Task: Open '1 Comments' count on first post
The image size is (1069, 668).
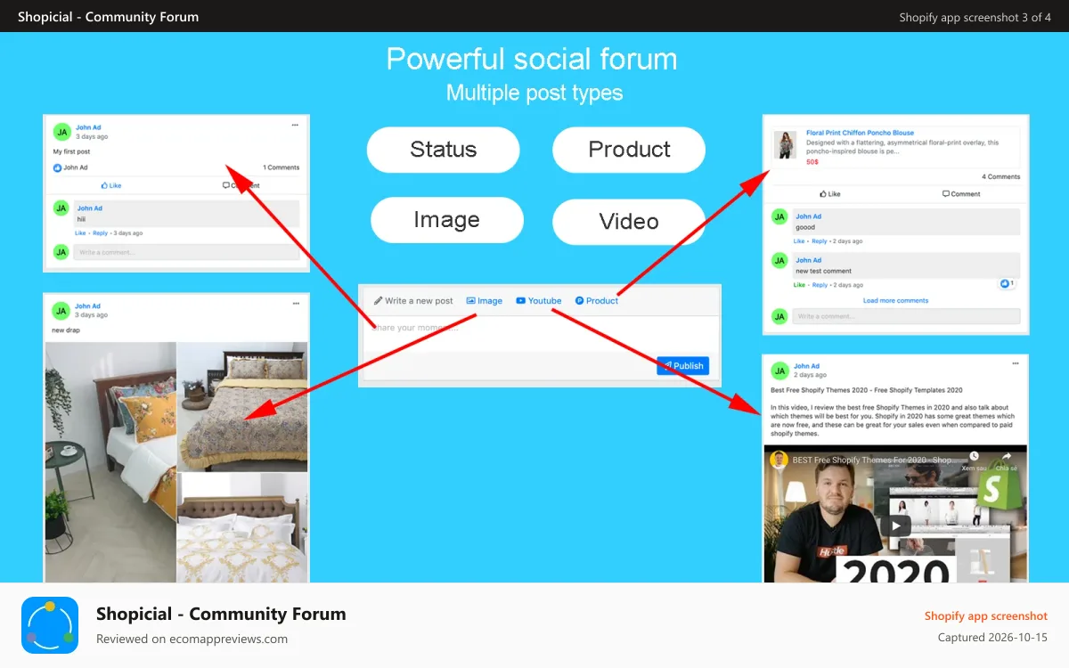Action: (282, 167)
